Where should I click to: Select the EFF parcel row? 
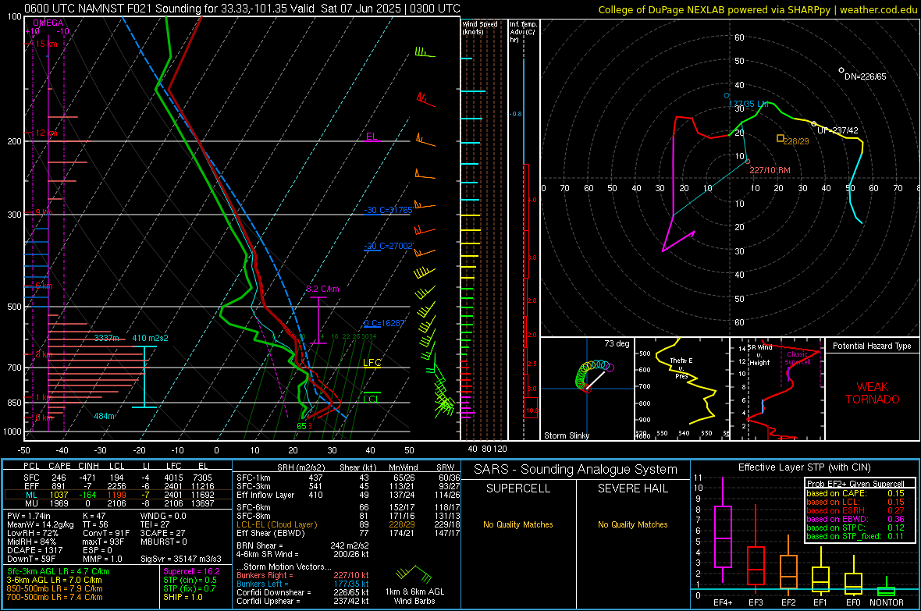tap(116, 486)
